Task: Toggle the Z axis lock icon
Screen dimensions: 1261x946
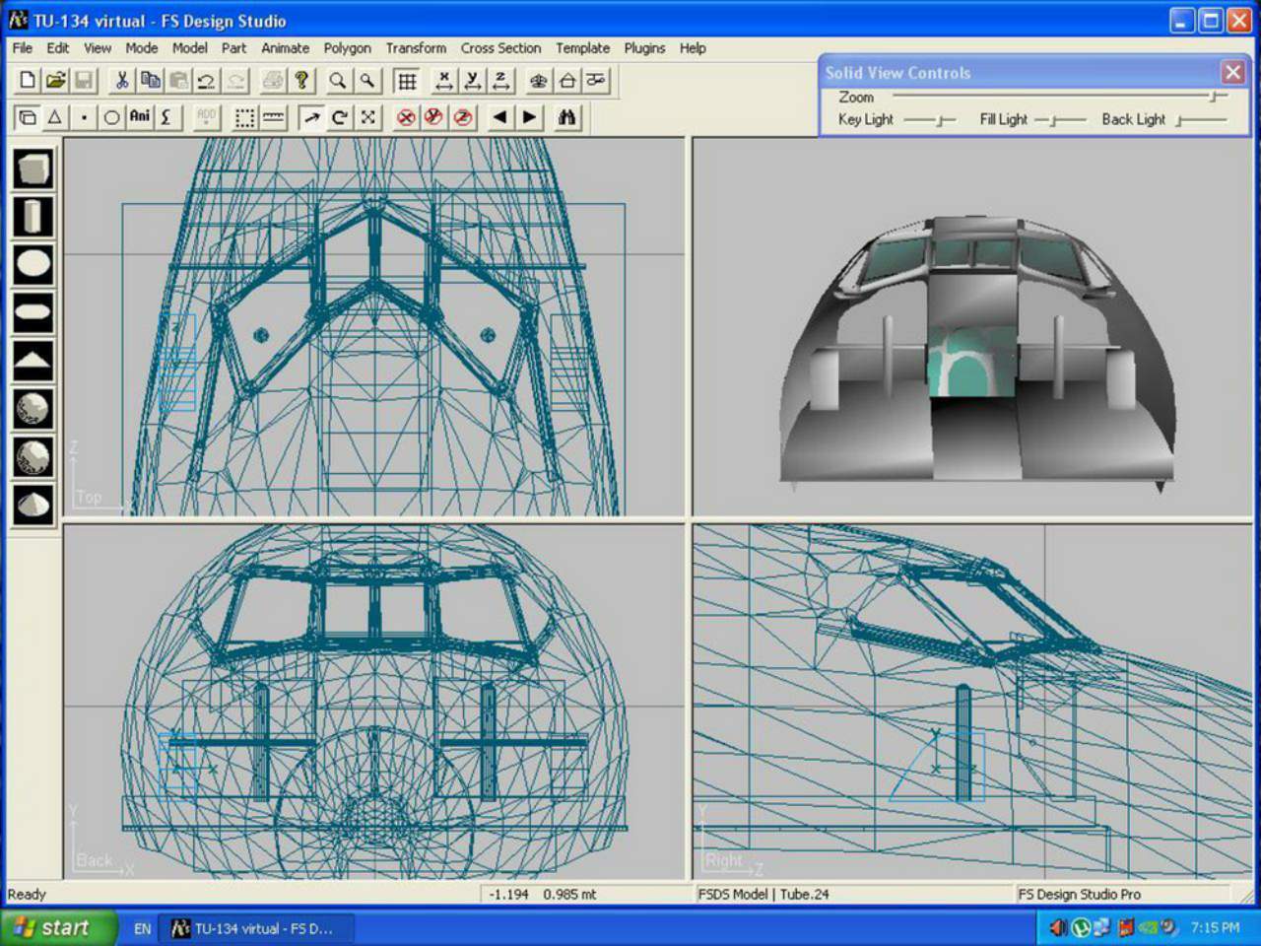Action: (x=462, y=117)
